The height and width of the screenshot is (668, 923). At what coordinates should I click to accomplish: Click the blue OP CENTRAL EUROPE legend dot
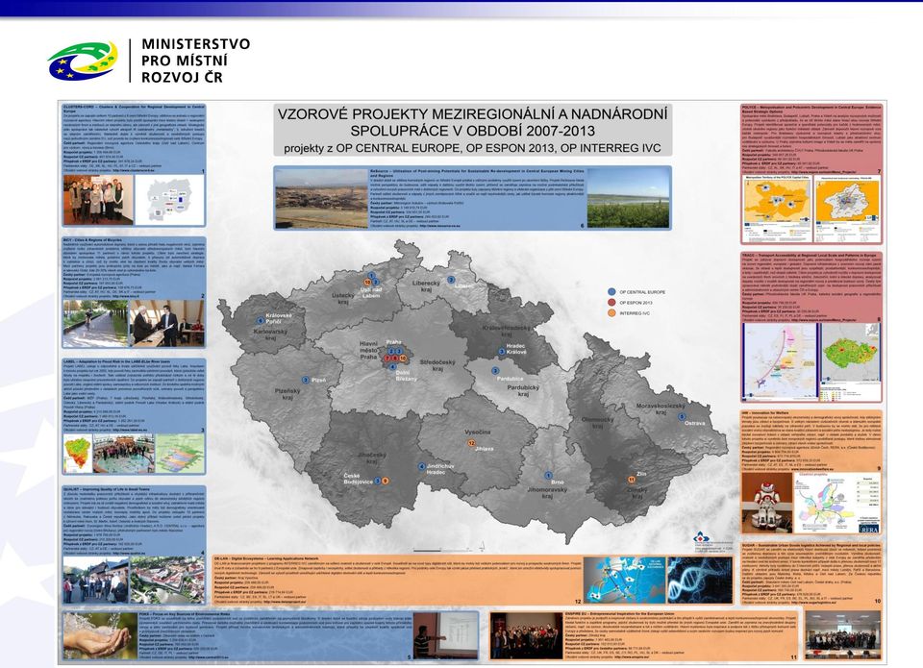611,292
